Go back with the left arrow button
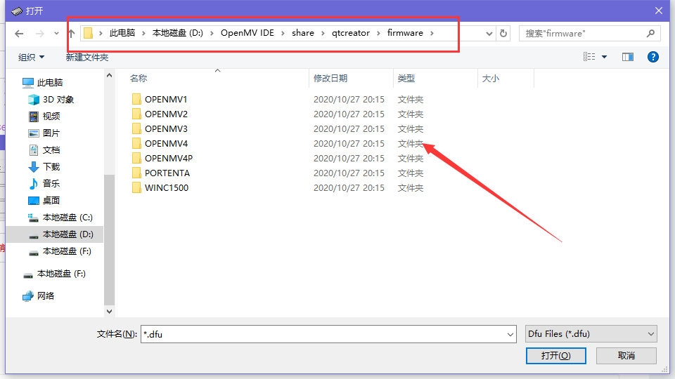Viewport: 675px width, 379px height. 19,34
